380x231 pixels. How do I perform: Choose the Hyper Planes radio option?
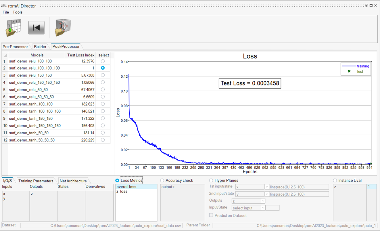click(x=211, y=180)
